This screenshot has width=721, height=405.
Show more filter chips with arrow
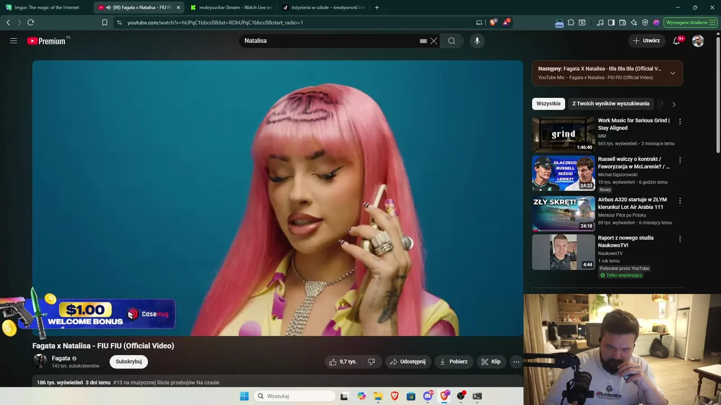pos(674,104)
